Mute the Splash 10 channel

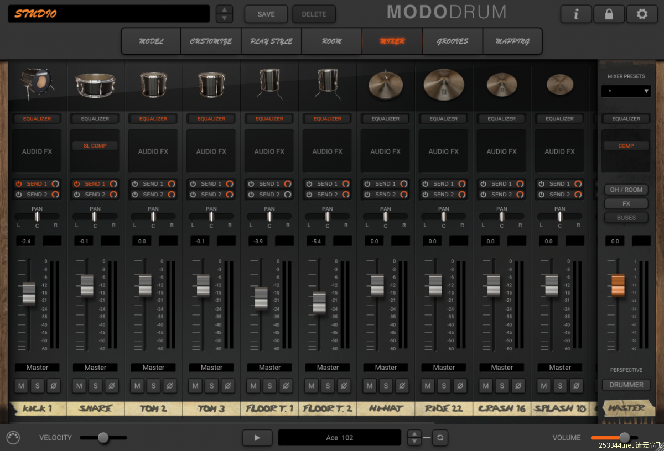point(544,386)
